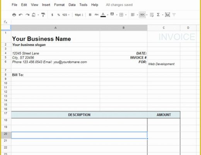This screenshot has width=201, height=155.
Task: Select column B header
Action: 123,28
